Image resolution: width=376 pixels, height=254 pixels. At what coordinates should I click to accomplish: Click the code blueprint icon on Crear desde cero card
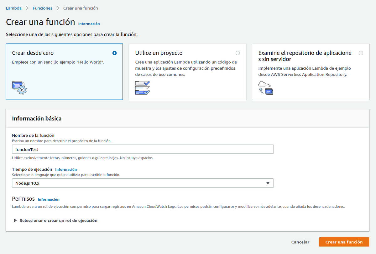18,88
